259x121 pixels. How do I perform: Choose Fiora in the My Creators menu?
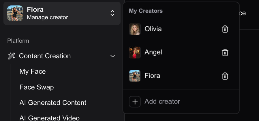(152, 76)
